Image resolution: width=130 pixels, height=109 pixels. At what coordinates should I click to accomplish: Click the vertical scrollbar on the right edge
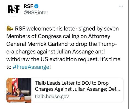tap(129, 55)
